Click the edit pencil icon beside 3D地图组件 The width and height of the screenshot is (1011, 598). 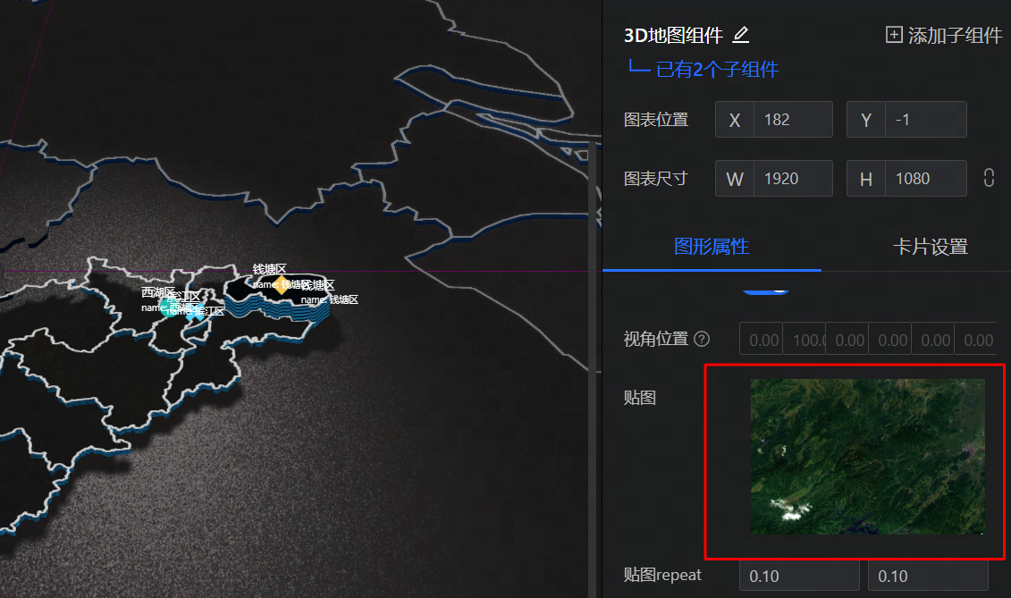tap(741, 35)
